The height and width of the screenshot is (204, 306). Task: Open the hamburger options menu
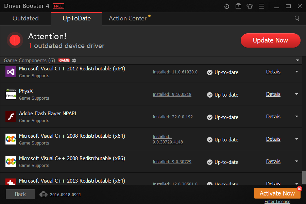tap(261, 6)
